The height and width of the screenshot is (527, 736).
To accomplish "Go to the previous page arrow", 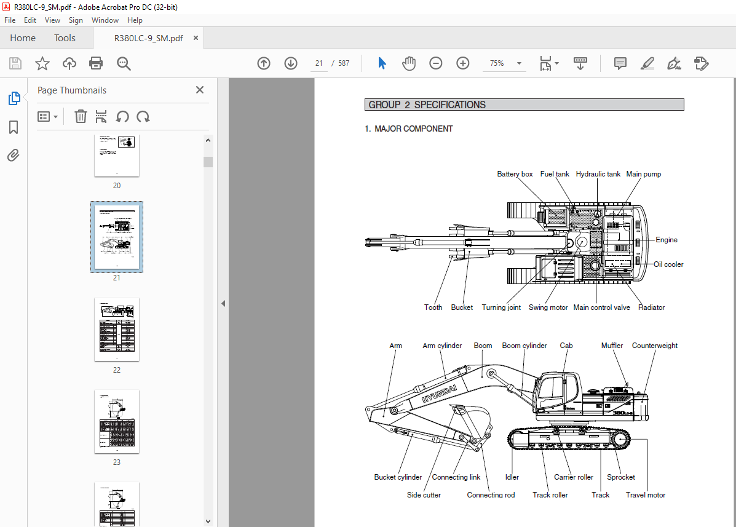I will [264, 63].
